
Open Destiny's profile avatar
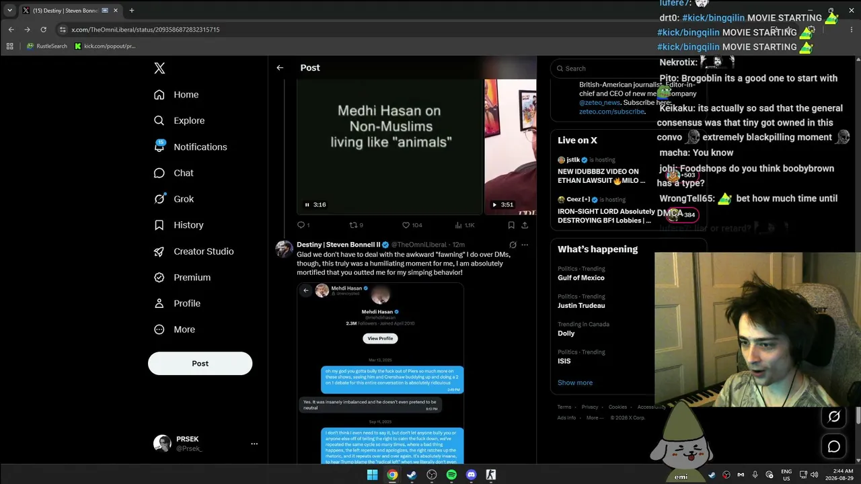285,249
